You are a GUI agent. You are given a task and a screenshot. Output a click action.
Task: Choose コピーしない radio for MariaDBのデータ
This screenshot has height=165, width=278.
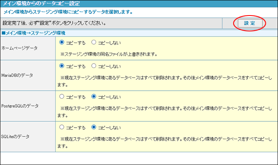point(94,66)
